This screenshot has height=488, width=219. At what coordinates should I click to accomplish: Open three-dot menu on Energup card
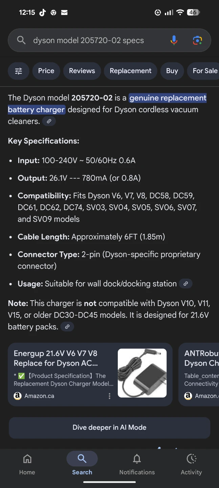click(109, 396)
